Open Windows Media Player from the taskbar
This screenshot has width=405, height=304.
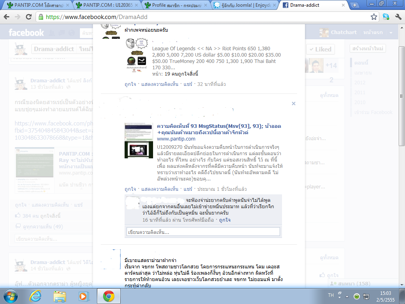(83, 296)
